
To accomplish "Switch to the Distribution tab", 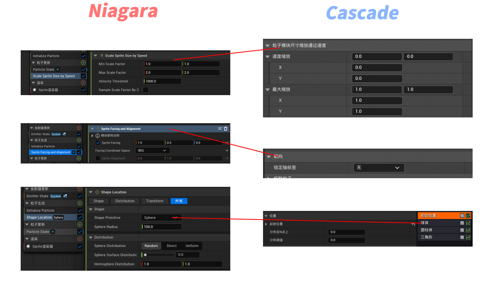I will [x=125, y=201].
